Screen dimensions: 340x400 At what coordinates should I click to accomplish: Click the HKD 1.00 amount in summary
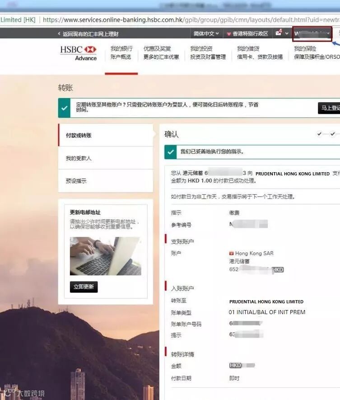(x=200, y=181)
